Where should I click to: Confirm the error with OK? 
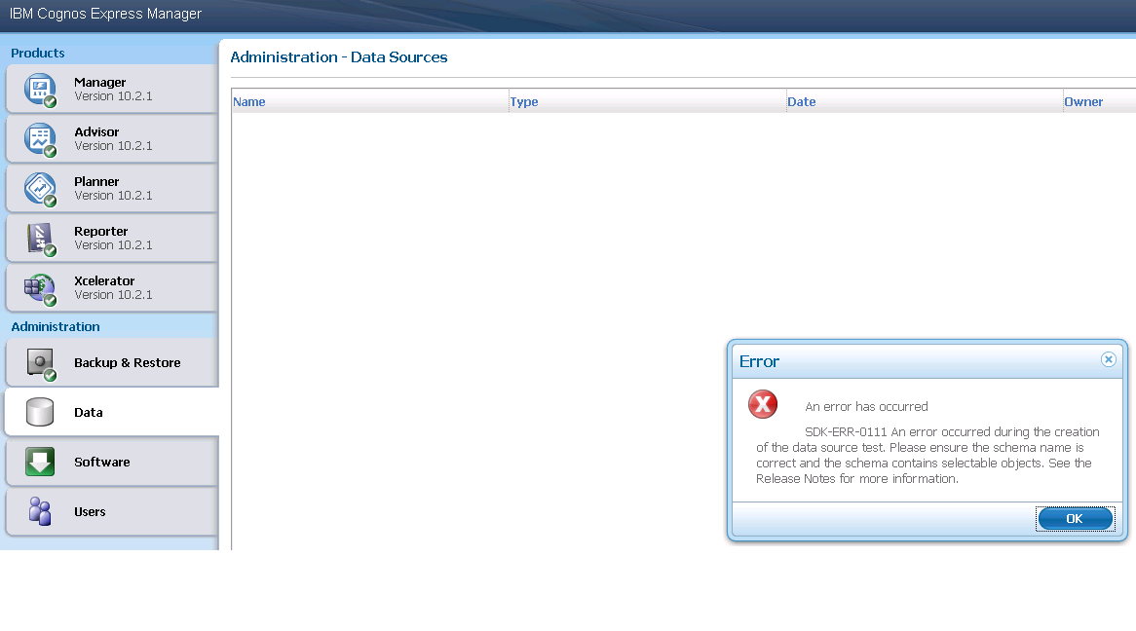click(x=1076, y=519)
